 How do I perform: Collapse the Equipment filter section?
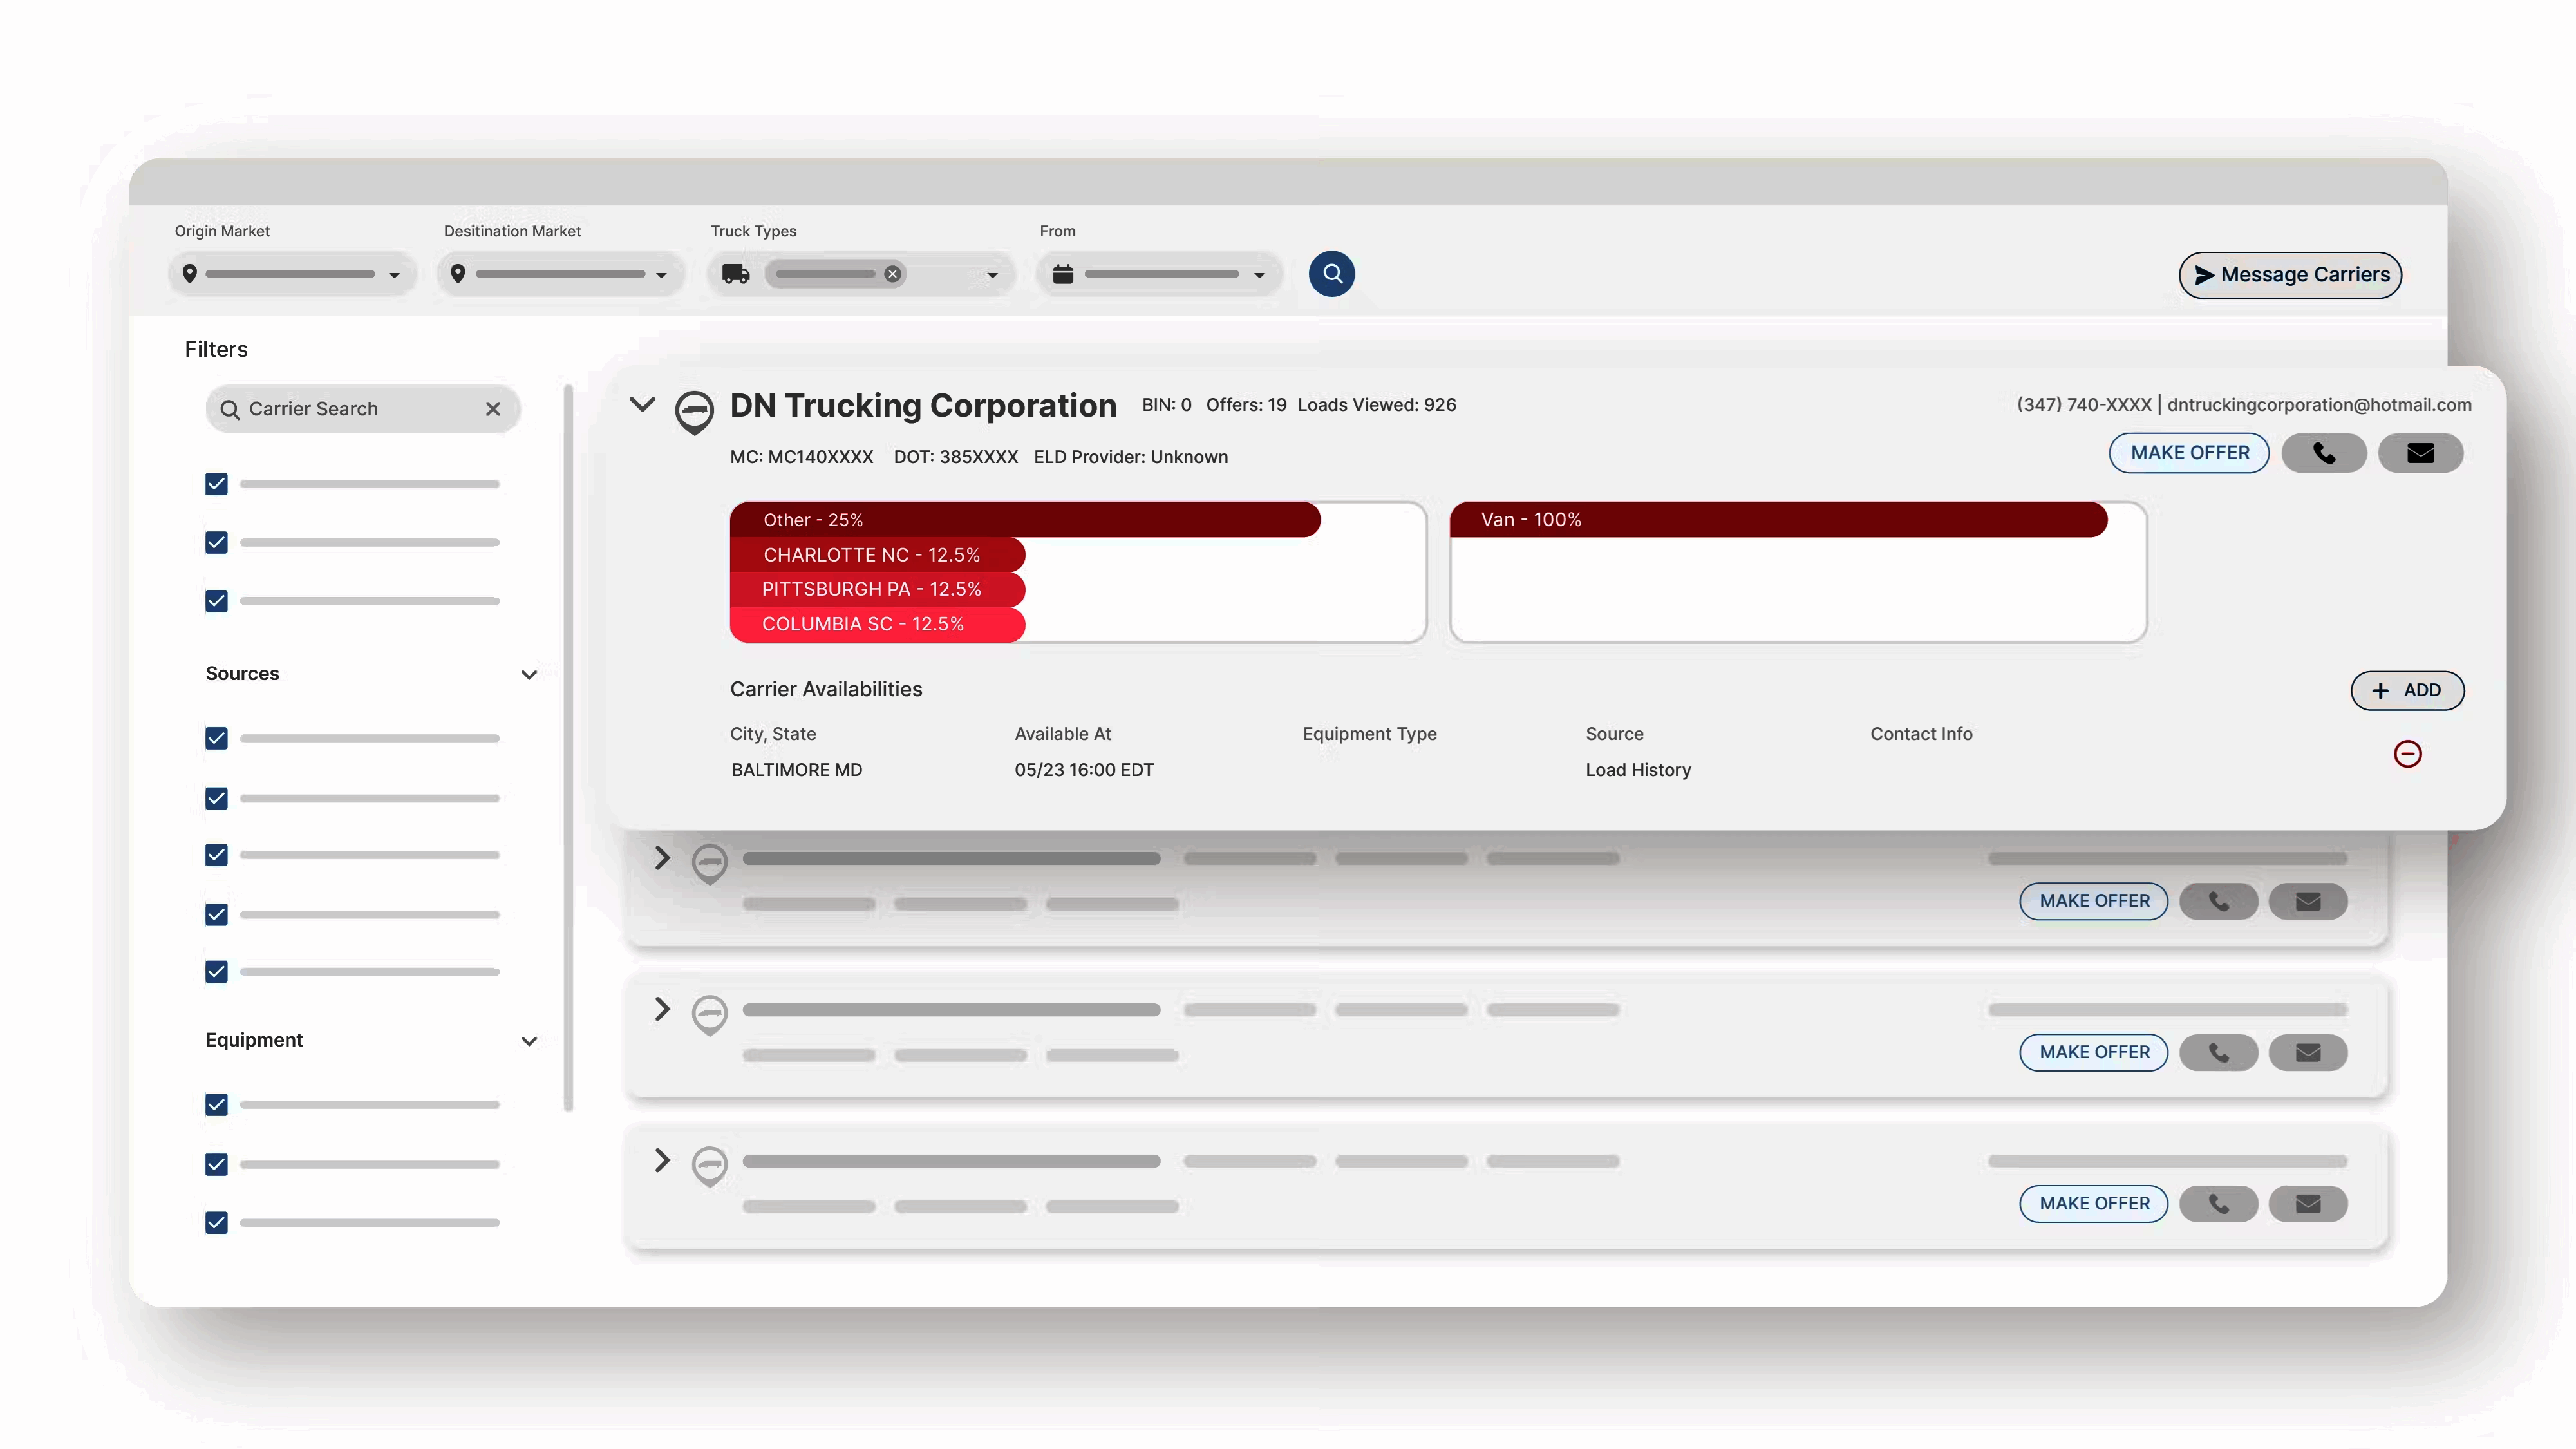(529, 1041)
